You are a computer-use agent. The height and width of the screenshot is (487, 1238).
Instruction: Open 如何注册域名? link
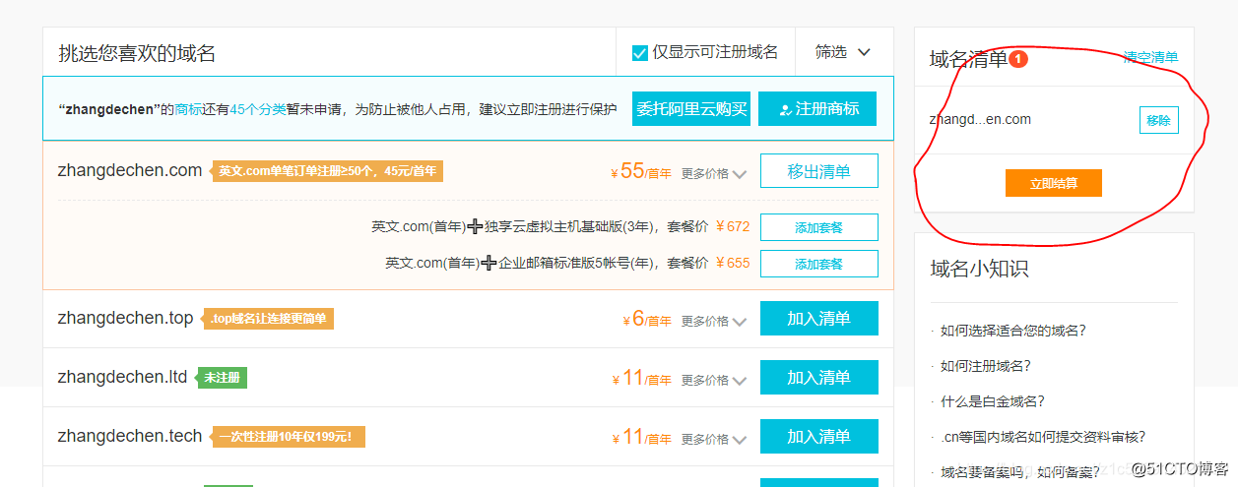click(x=986, y=366)
